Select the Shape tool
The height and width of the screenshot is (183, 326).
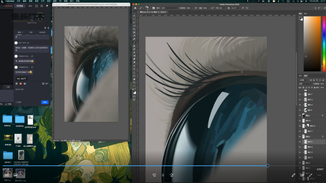pyautogui.click(x=134, y=76)
